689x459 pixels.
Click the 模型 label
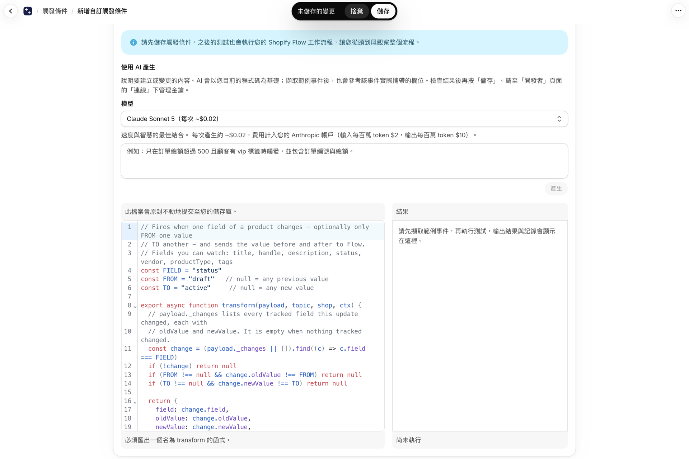click(x=127, y=103)
